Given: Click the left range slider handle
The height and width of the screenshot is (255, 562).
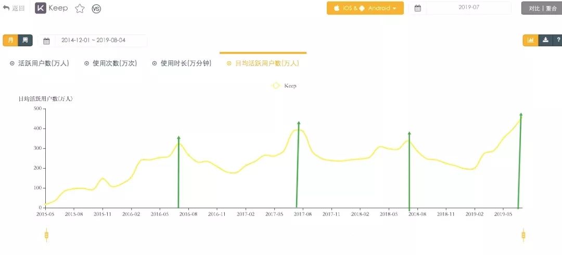Looking at the screenshot, I should pos(47,235).
